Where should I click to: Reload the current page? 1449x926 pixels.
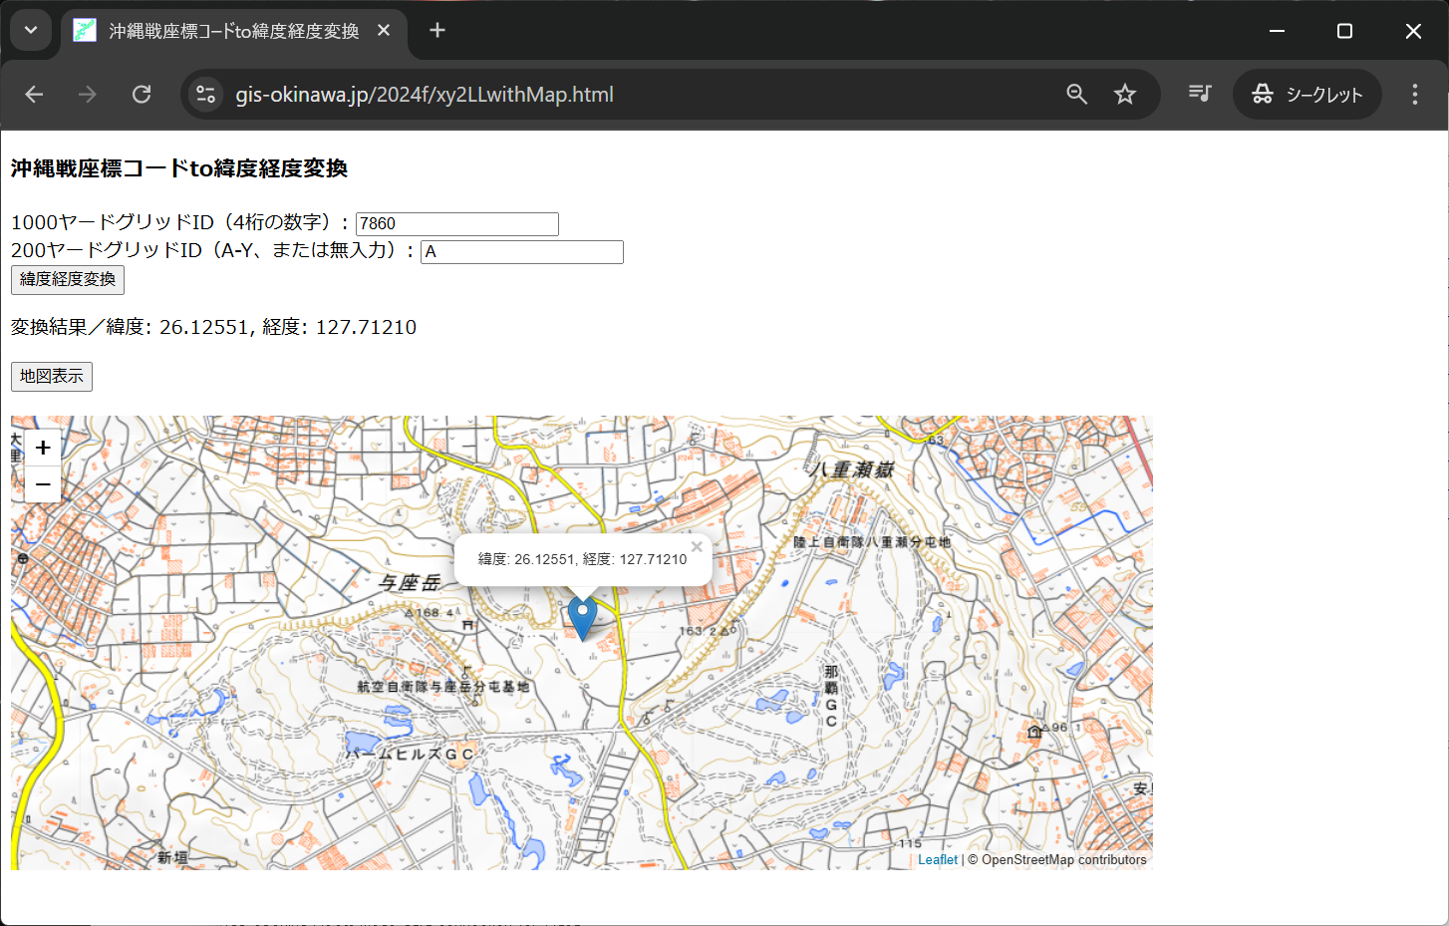tap(142, 95)
